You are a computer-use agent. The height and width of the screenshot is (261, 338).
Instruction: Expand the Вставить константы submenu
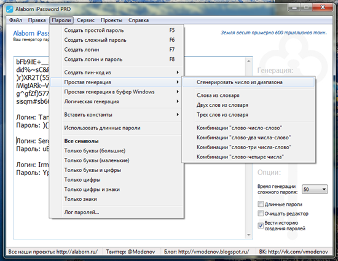click(117, 115)
